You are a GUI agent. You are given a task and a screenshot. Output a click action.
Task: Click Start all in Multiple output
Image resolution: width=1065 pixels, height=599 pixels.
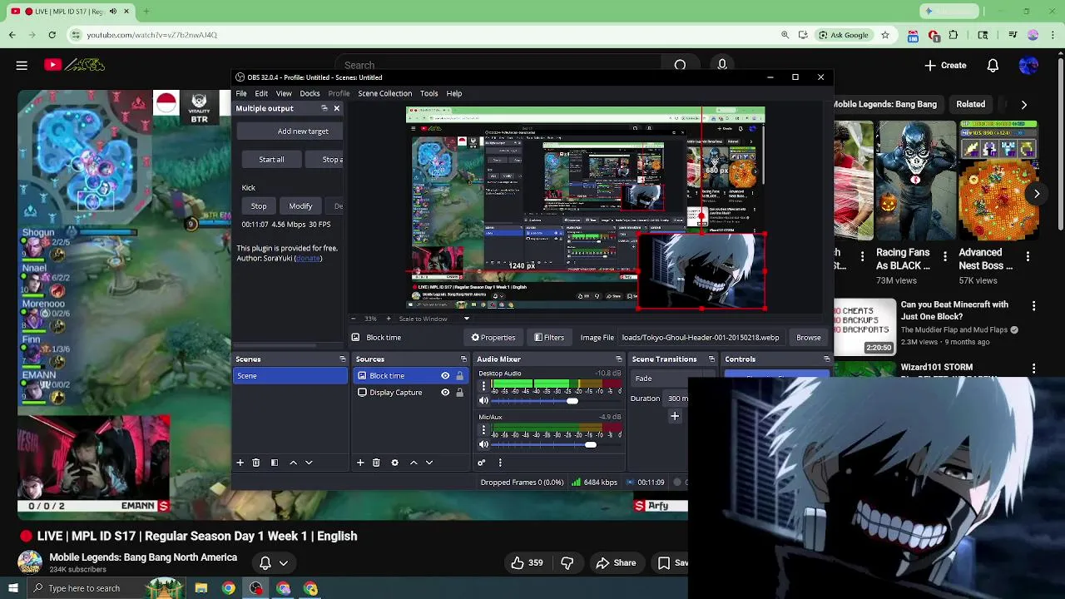[x=271, y=160]
